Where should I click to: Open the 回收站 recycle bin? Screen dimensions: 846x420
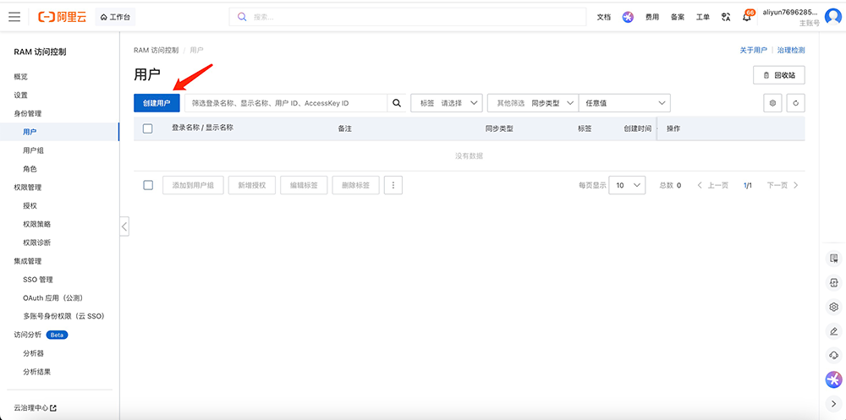pos(778,75)
